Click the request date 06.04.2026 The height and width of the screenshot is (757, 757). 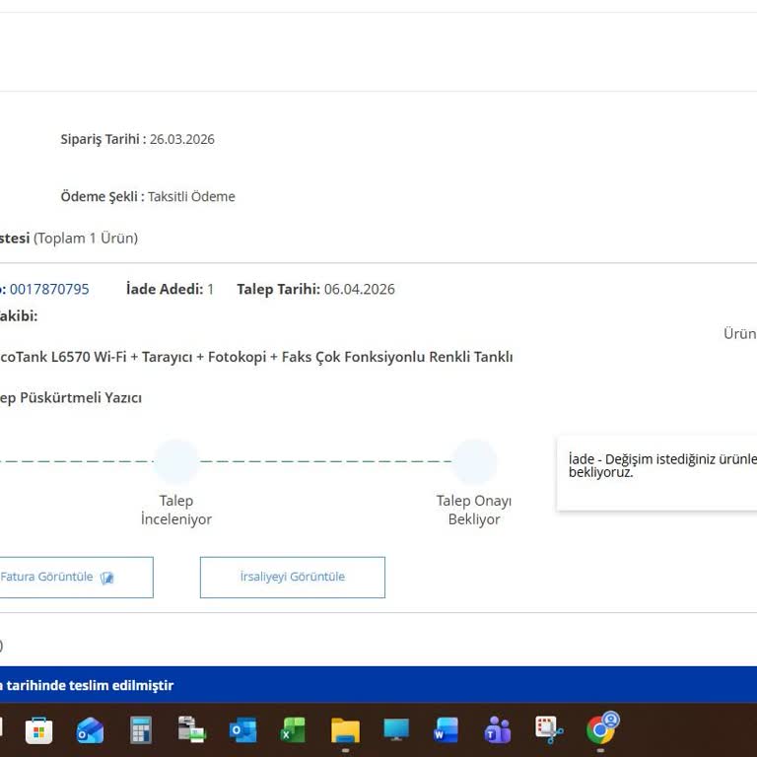[359, 289]
